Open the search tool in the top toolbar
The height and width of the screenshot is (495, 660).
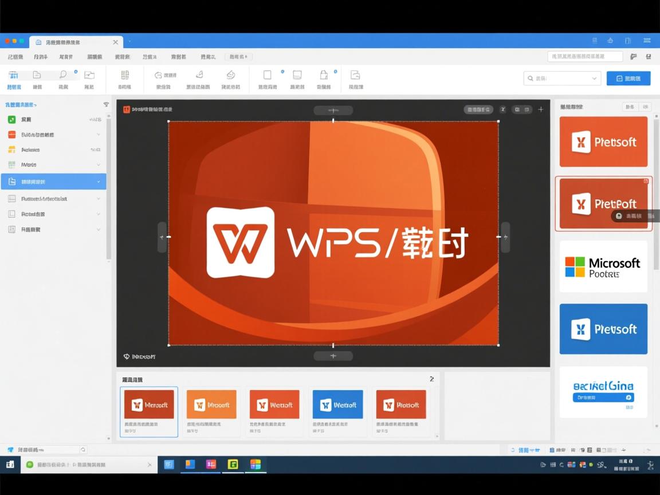click(x=62, y=74)
